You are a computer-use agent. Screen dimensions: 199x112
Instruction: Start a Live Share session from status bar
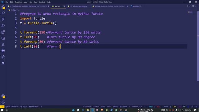pos(34,107)
